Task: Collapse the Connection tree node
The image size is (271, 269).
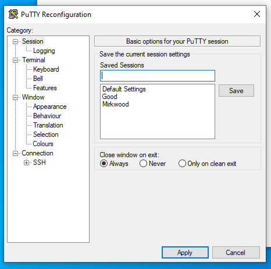Action: click(15, 153)
